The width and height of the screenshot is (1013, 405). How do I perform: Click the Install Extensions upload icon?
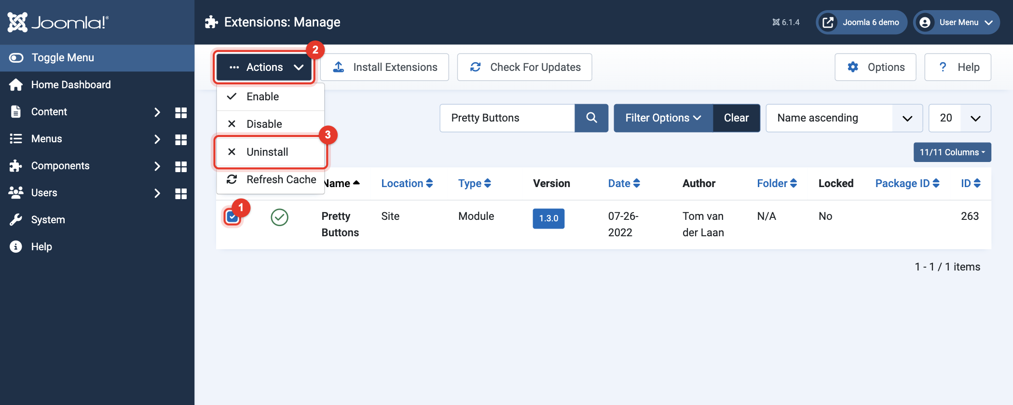click(x=339, y=67)
